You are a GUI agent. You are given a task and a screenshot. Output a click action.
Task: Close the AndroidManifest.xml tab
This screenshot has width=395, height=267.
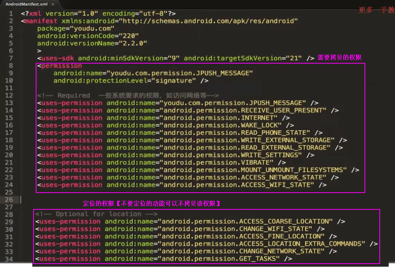click(52, 4)
